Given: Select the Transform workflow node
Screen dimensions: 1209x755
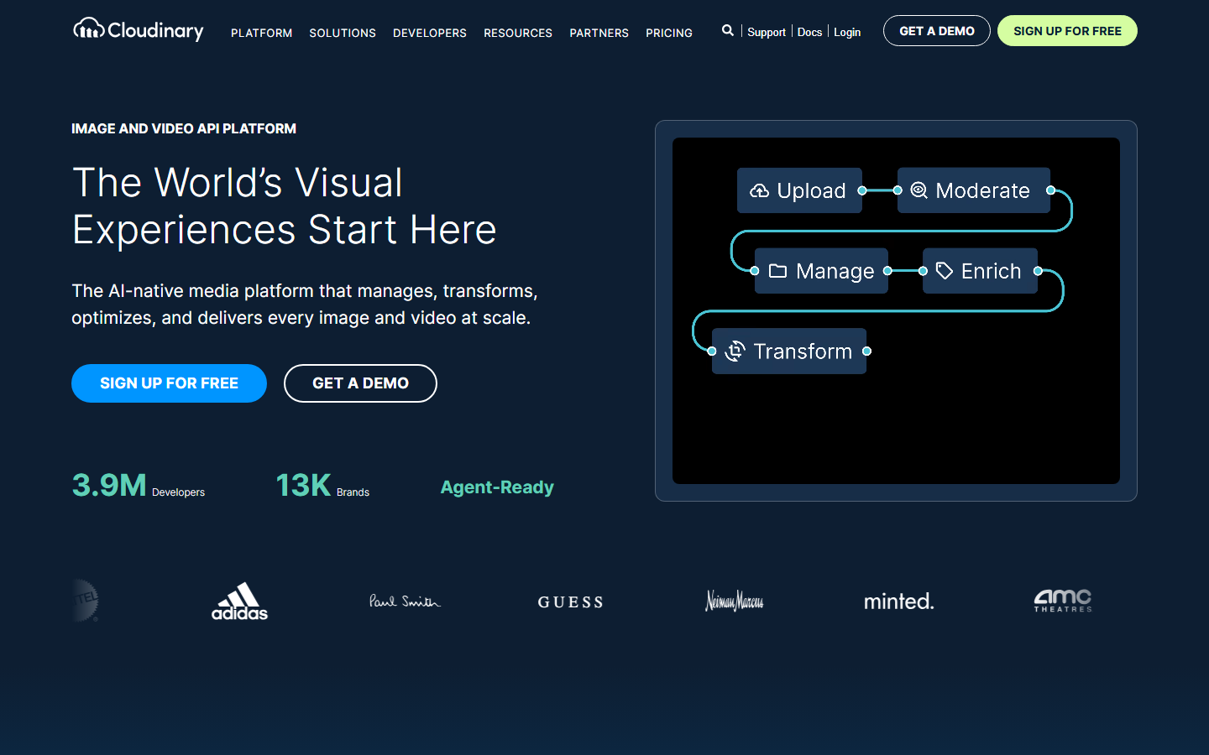Looking at the screenshot, I should pyautogui.click(x=789, y=351).
